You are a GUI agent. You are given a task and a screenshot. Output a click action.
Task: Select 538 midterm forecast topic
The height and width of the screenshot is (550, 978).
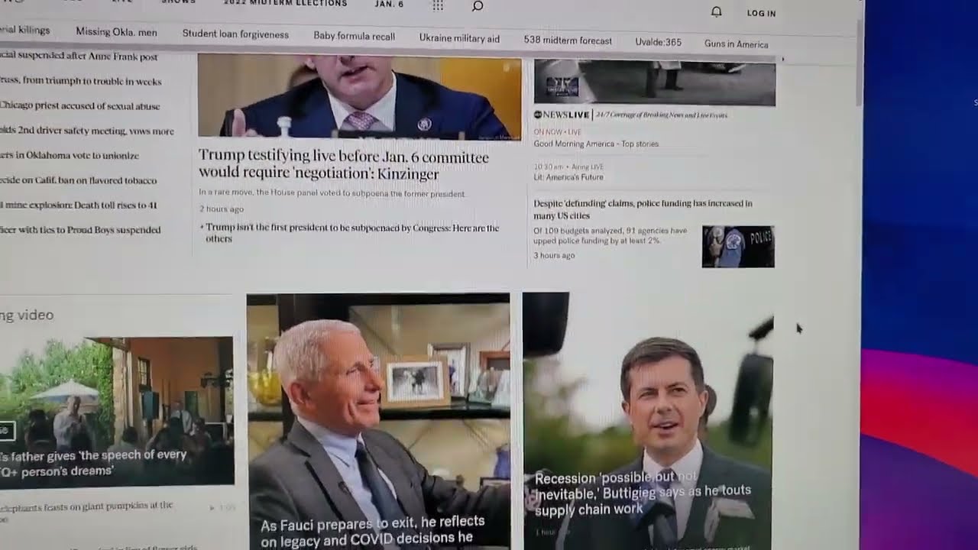[568, 40]
